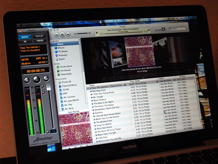Click the Amarra volume fader knob

coord(49,87)
